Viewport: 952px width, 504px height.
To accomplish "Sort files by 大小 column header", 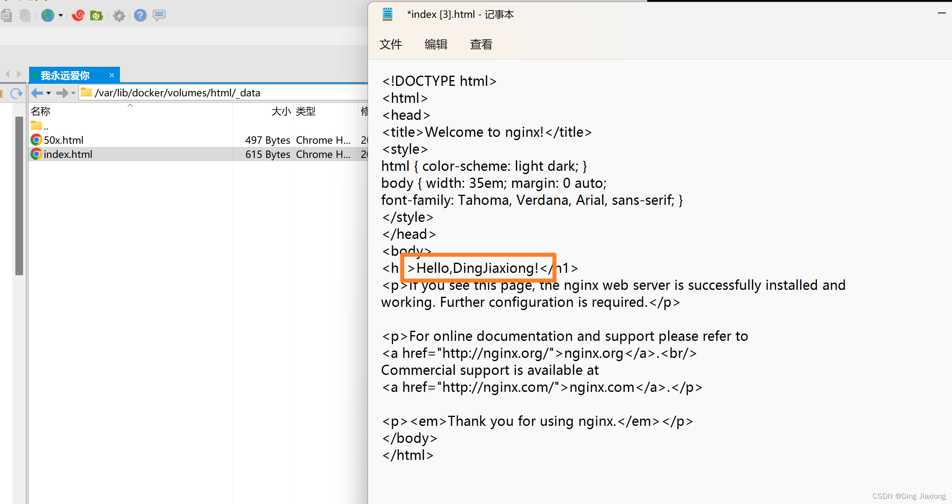I will [263, 111].
